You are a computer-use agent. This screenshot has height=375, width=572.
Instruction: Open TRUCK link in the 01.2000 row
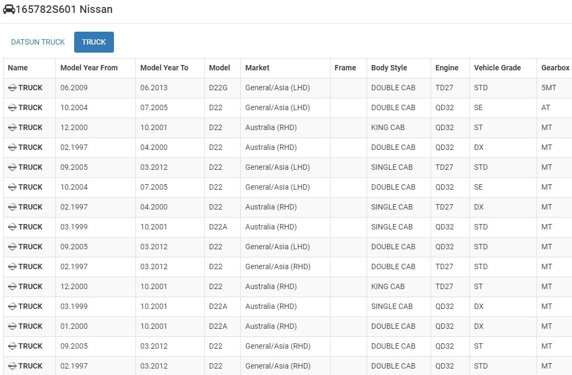[30, 326]
